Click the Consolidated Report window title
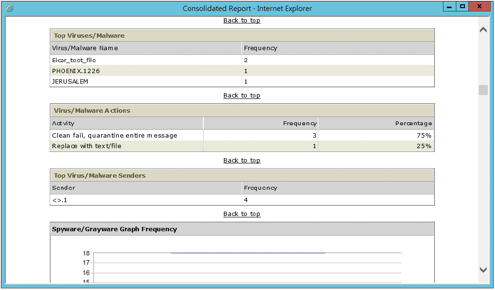 point(247,9)
